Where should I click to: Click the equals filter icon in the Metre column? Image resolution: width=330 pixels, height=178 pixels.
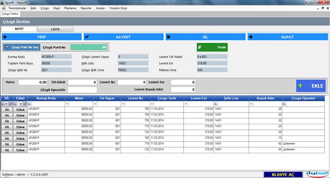(67, 104)
